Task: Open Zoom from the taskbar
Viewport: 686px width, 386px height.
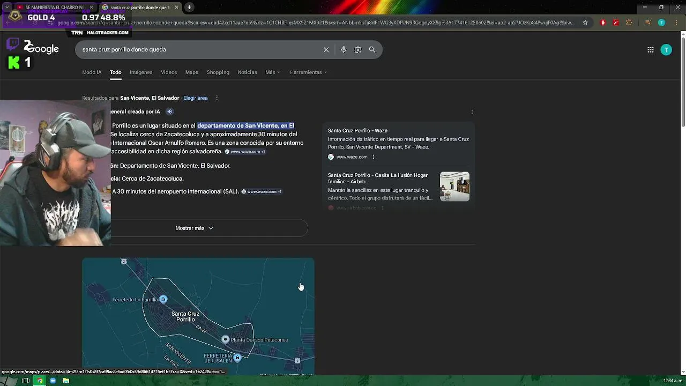Action: coord(53,381)
